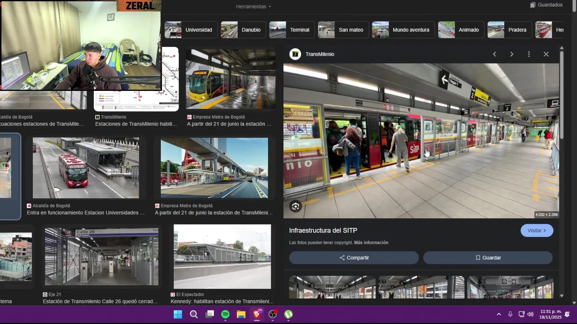Open 'Estación de Transmilenio Calle 26 quedó cerrad...' result
The width and height of the screenshot is (577, 324).
100,301
